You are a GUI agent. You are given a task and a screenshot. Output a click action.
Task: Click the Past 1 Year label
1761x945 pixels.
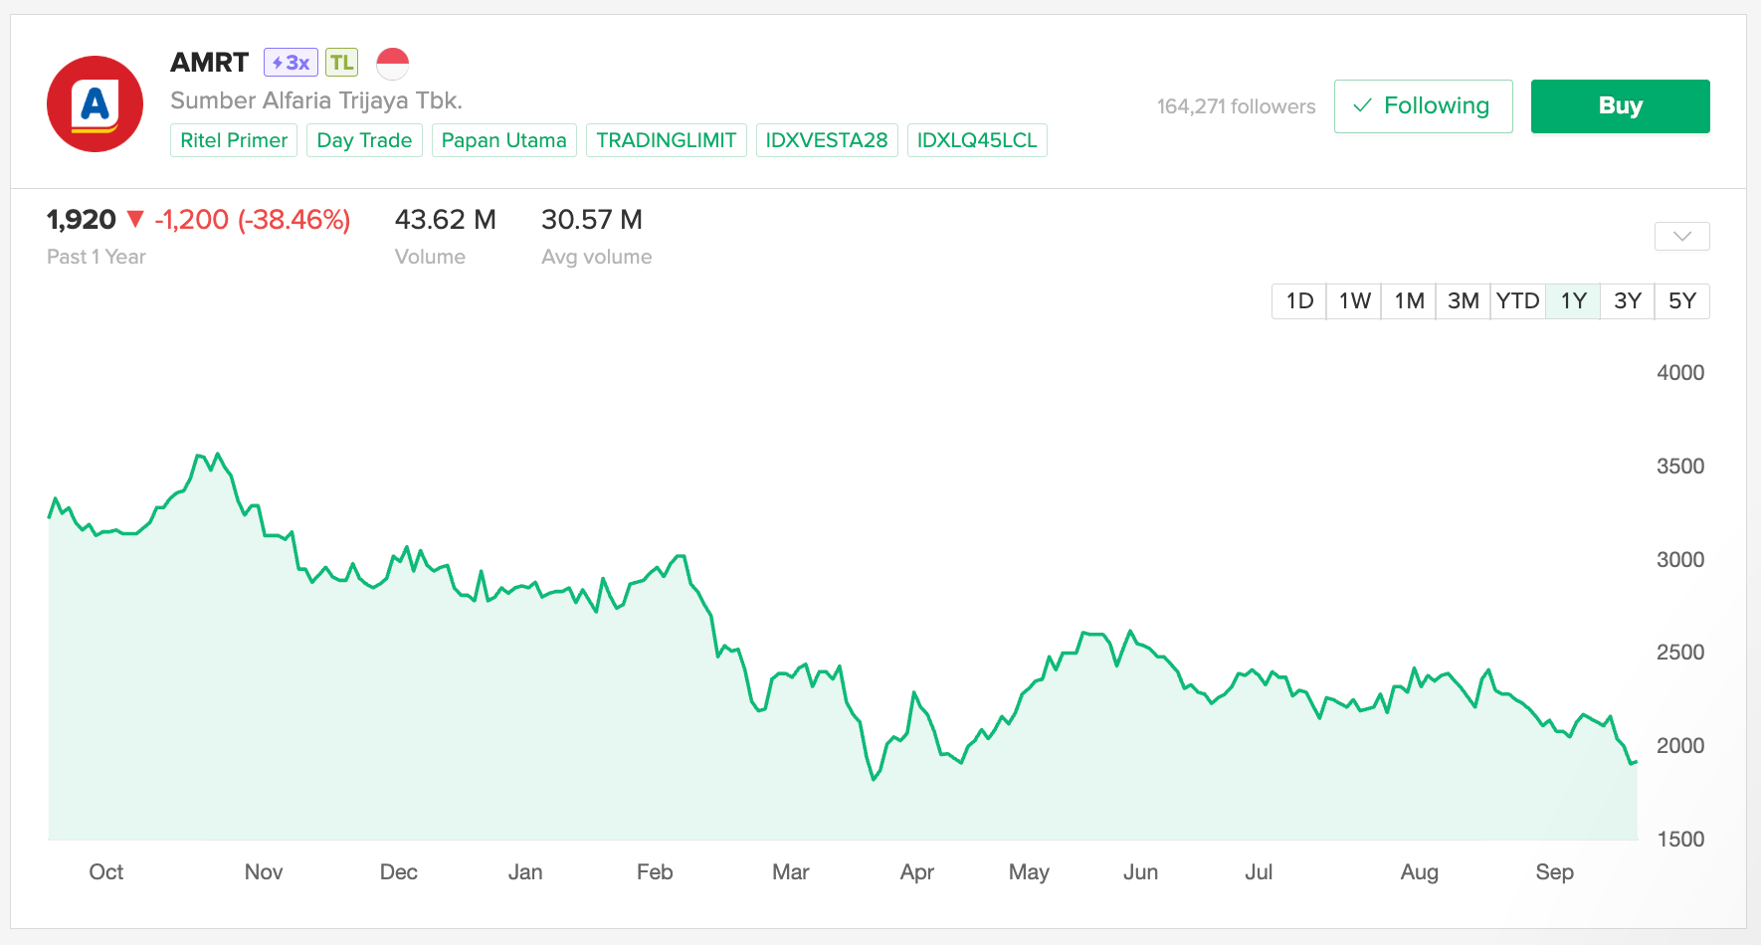[97, 257]
